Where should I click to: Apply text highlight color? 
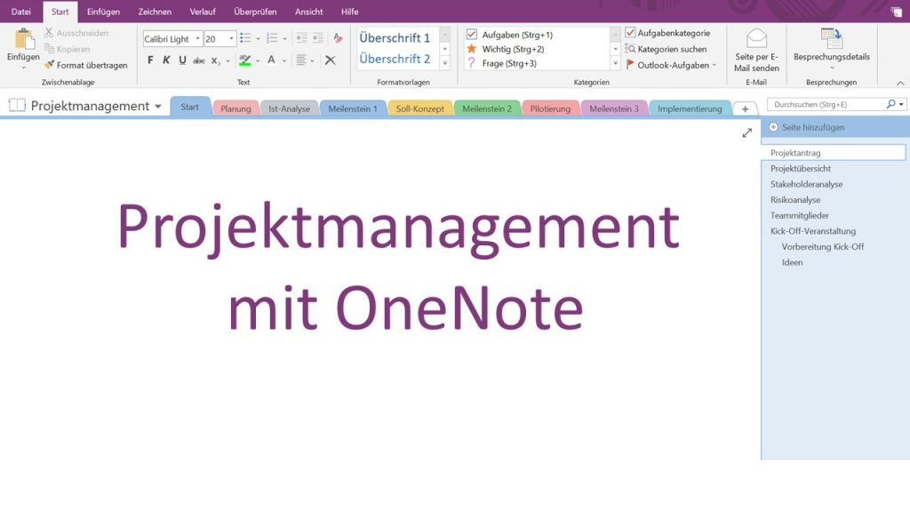[245, 60]
